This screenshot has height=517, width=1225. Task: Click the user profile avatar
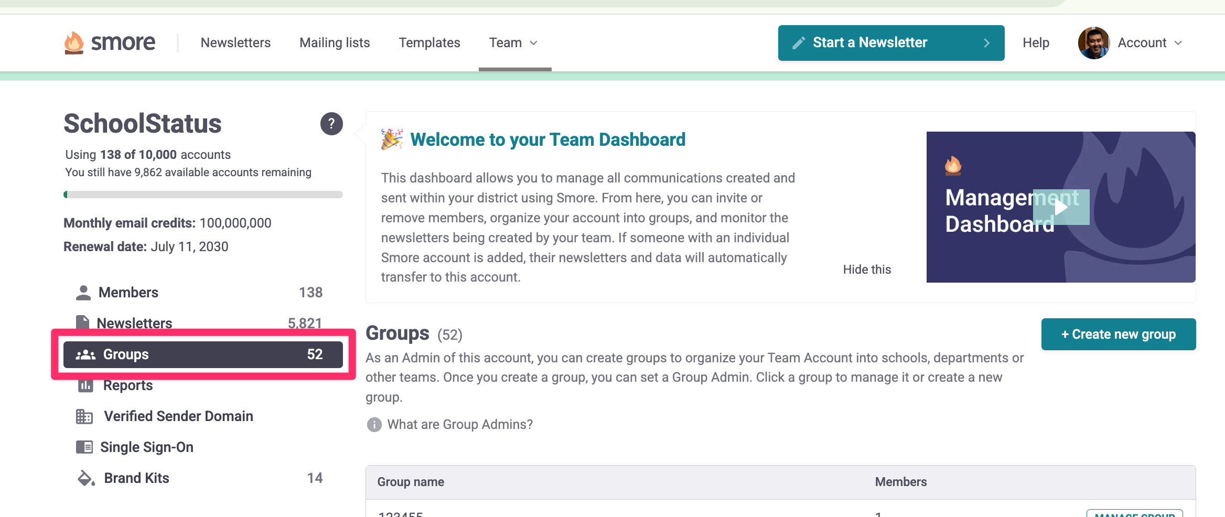coord(1093,43)
